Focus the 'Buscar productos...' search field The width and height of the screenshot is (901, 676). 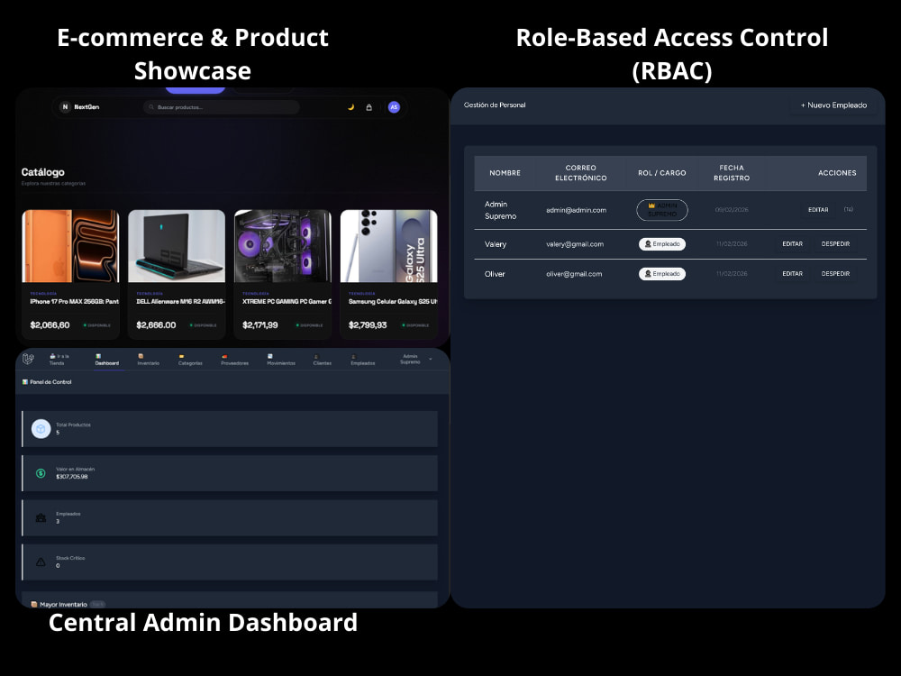222,107
